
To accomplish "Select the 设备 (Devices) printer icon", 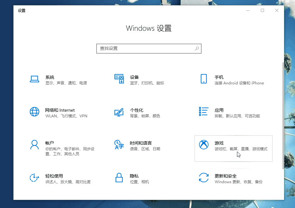I will click(x=119, y=79).
